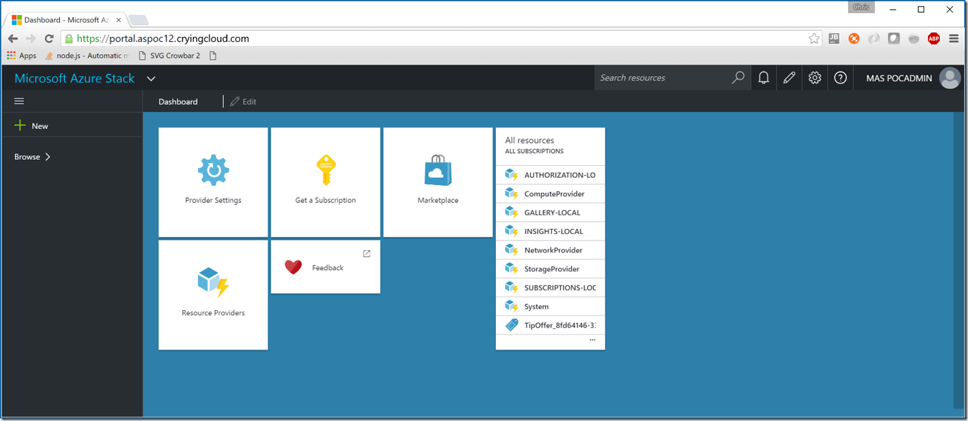Image resolution: width=968 pixels, height=421 pixels.
Task: Open the StorageProvider resource
Action: click(550, 269)
